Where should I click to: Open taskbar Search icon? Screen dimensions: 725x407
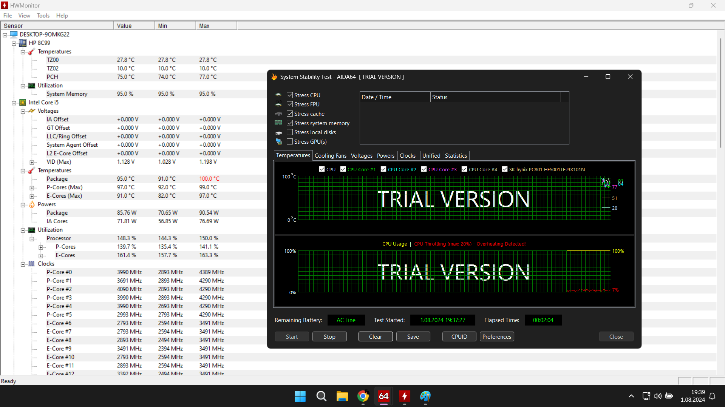coord(321,396)
